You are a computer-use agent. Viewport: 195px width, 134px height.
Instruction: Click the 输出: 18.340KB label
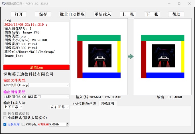pyautogui.click(x=169, y=97)
